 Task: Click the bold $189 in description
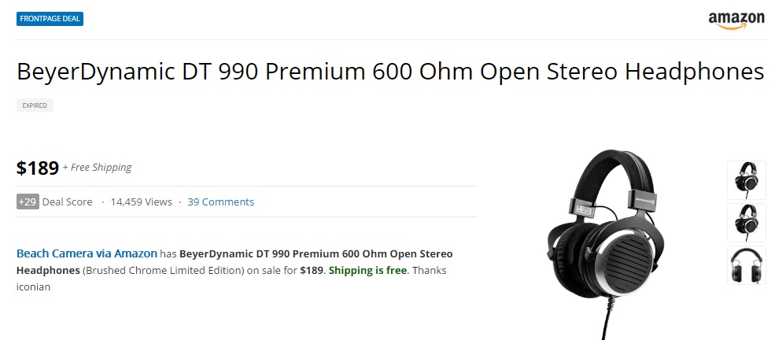(x=312, y=270)
